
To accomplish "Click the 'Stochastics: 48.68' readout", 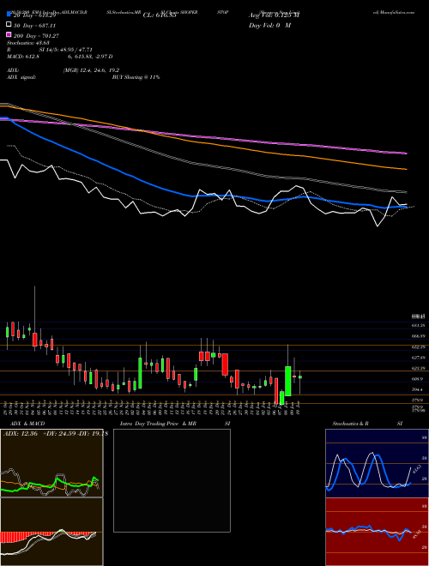I will pyautogui.click(x=27, y=43).
